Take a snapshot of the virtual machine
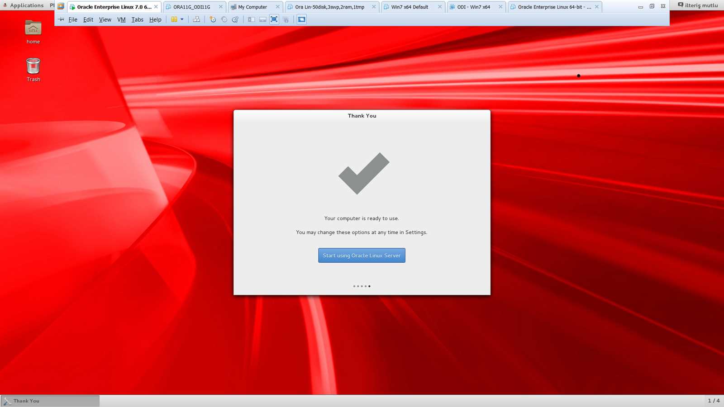 (213, 19)
